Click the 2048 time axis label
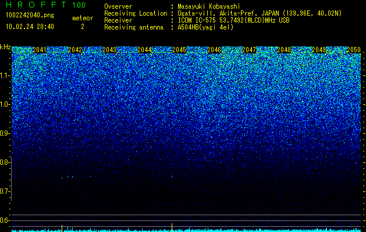The image size is (366, 232). [x=284, y=50]
